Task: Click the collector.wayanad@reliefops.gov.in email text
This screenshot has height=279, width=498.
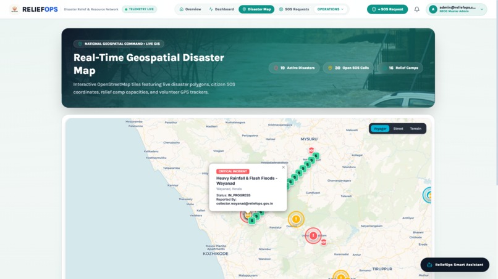Action: click(245, 204)
